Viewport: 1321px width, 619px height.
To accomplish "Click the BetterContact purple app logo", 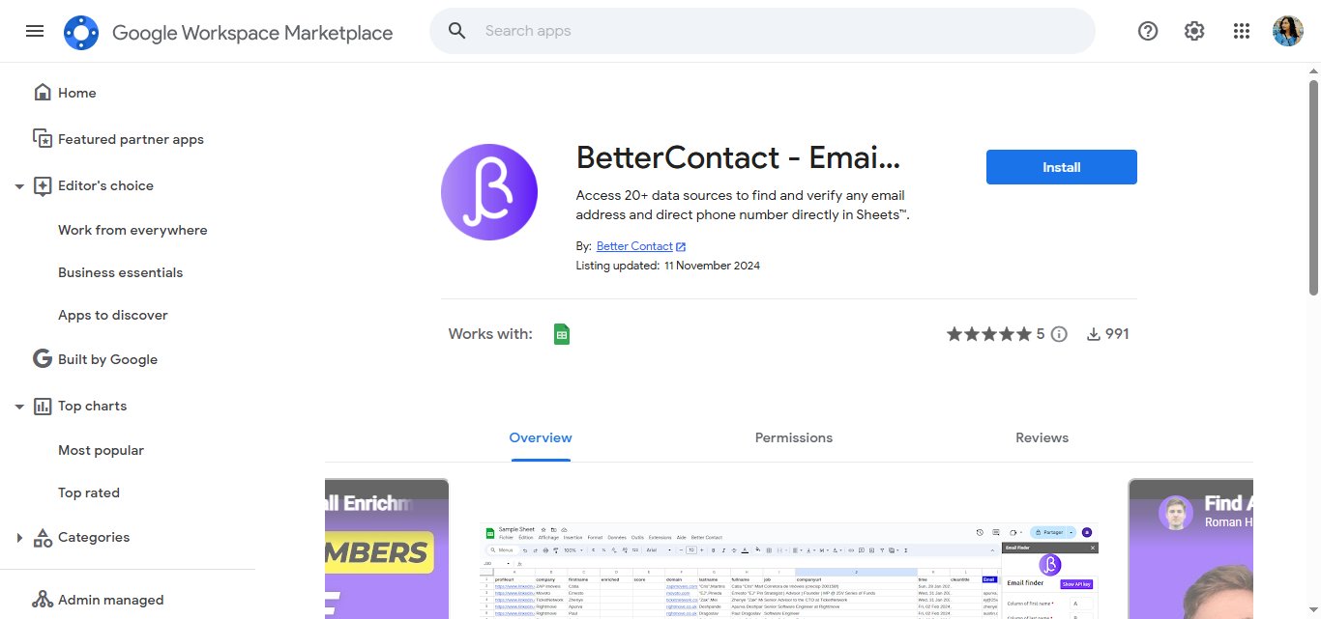I will pos(489,192).
